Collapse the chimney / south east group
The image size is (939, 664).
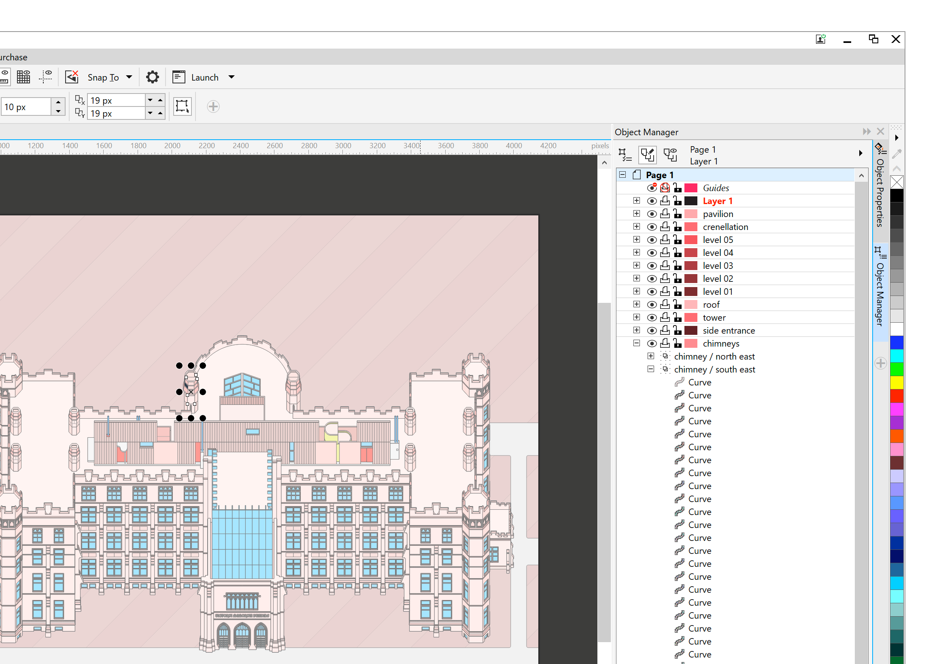(651, 369)
